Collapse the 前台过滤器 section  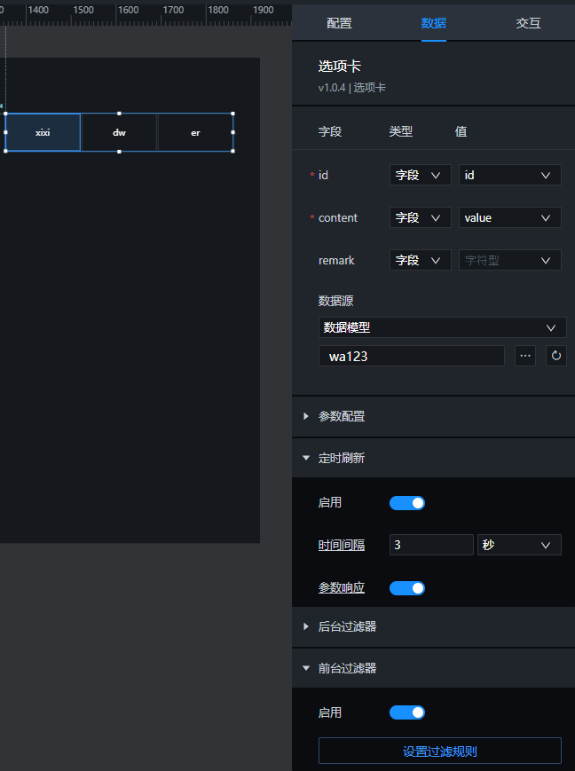coord(347,668)
